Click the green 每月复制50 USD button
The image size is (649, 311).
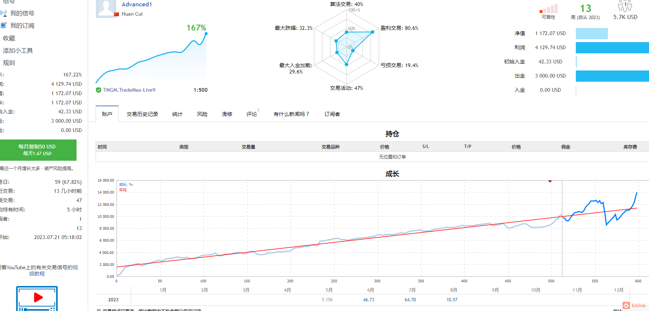coord(38,150)
